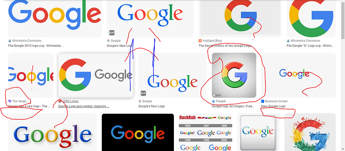This screenshot has width=345, height=151.
Task: Open the BackRub logo history image
Action: tap(206, 132)
